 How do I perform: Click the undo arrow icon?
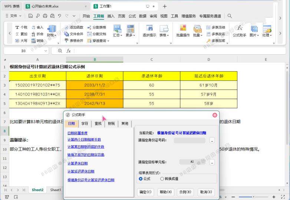coord(60,16)
